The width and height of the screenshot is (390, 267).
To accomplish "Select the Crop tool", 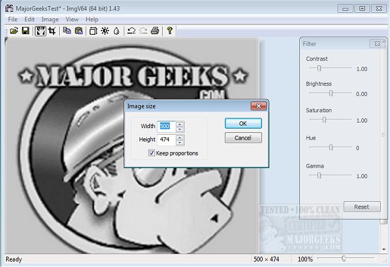I will pos(52,31).
